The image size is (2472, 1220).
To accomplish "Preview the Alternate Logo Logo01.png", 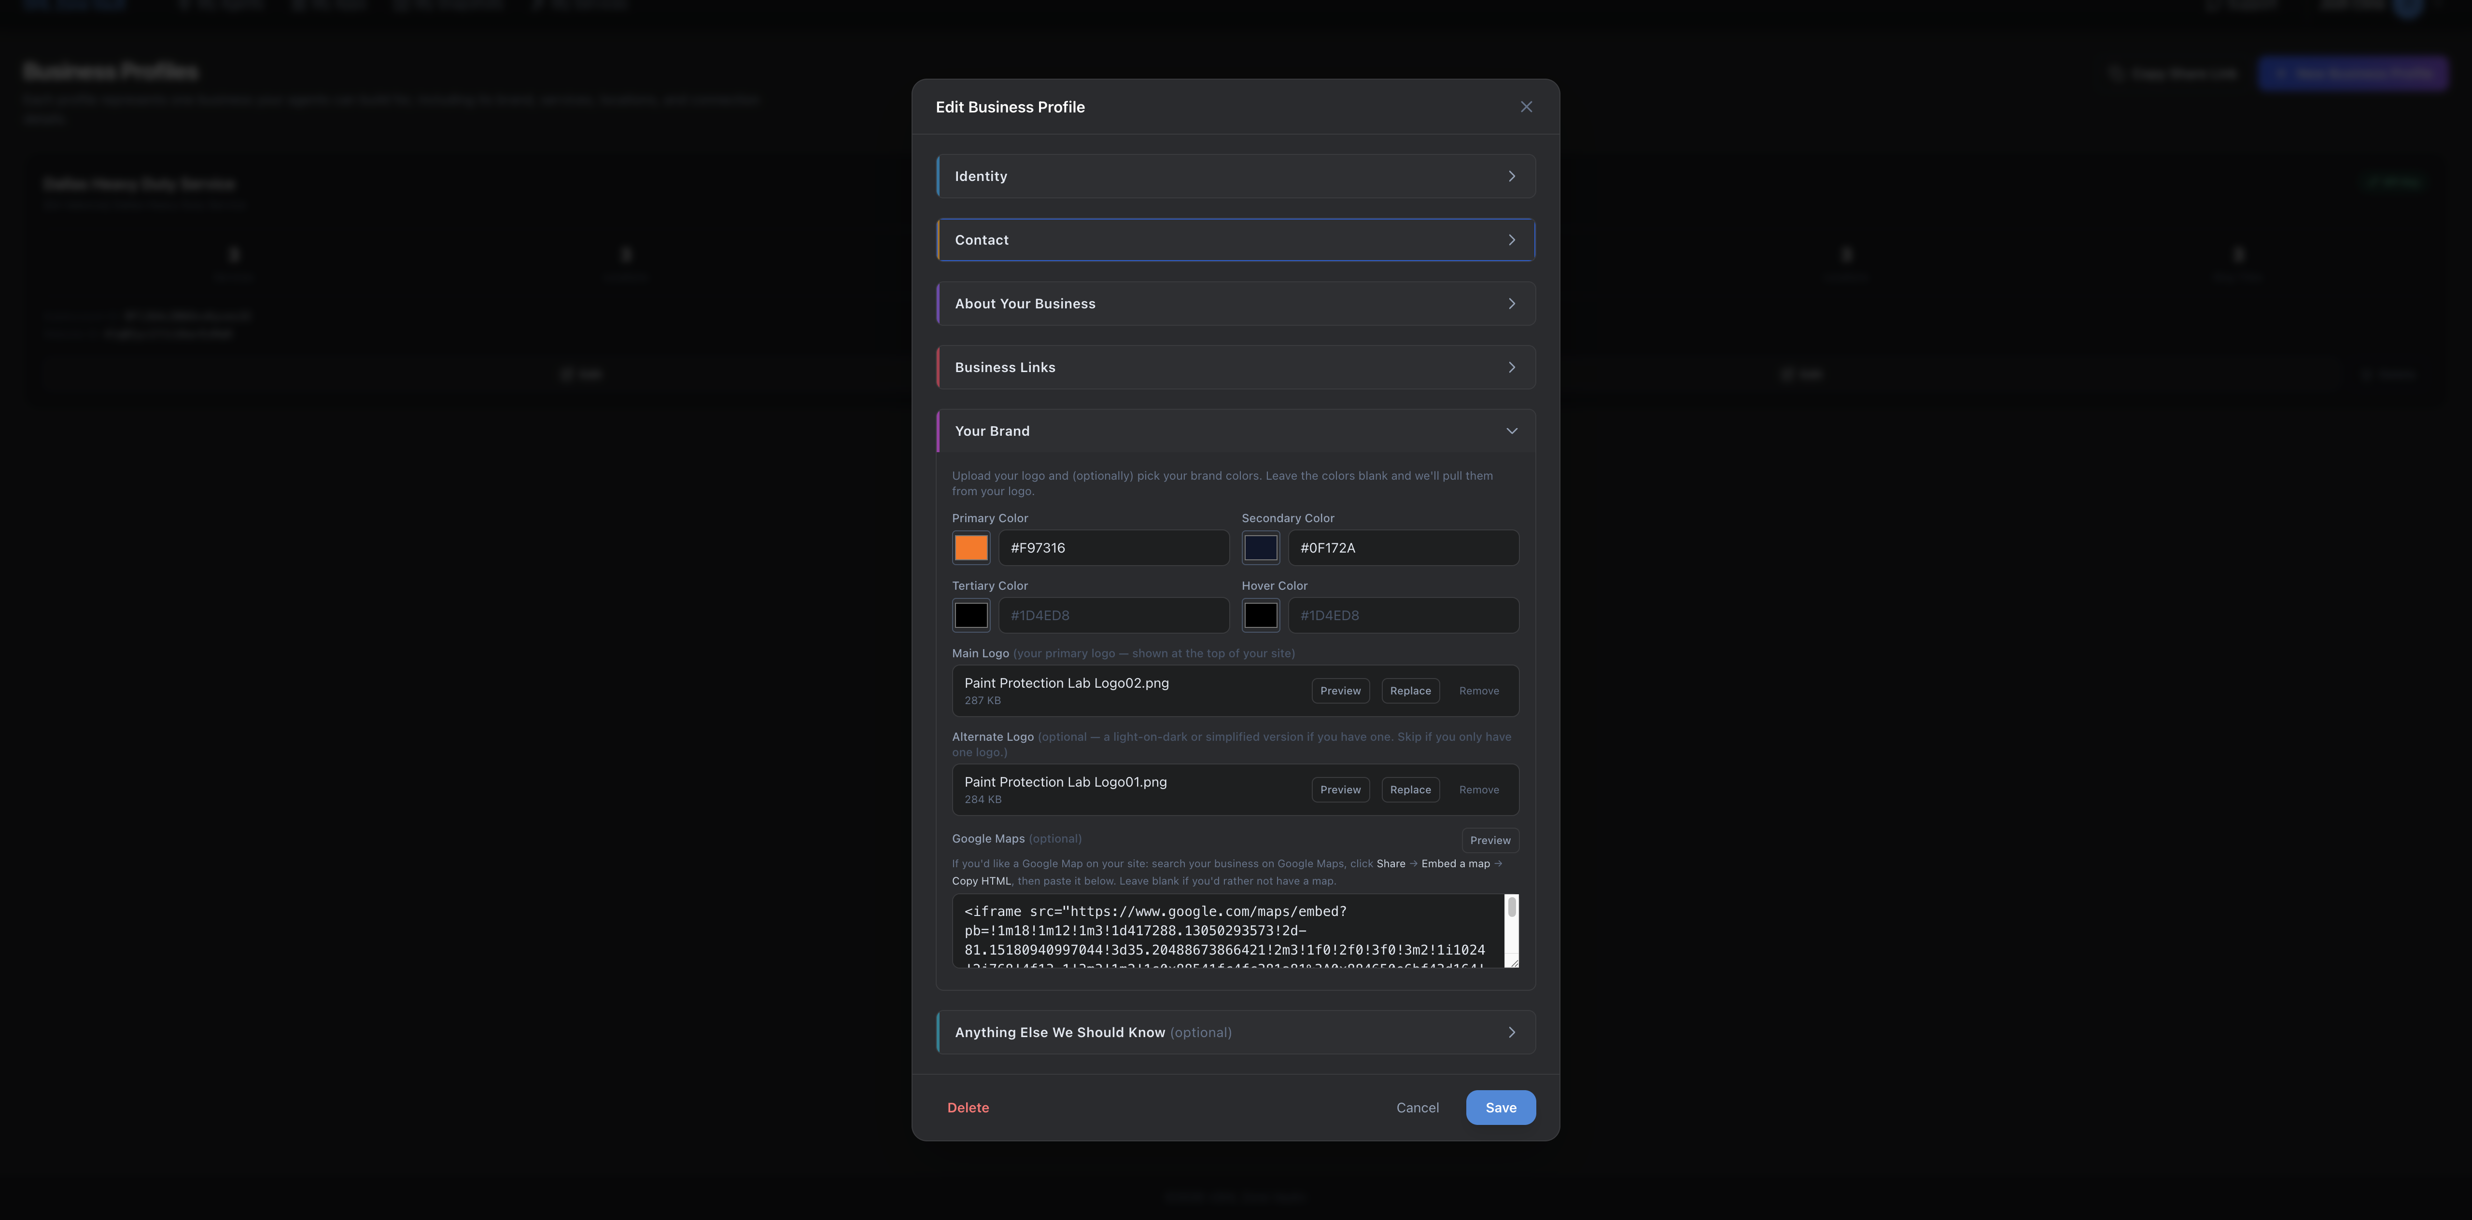I will (x=1340, y=790).
